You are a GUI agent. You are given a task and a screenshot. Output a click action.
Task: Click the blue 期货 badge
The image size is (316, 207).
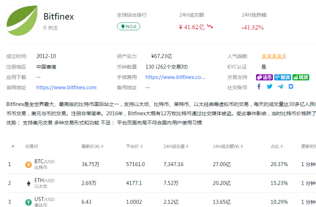click(x=282, y=77)
